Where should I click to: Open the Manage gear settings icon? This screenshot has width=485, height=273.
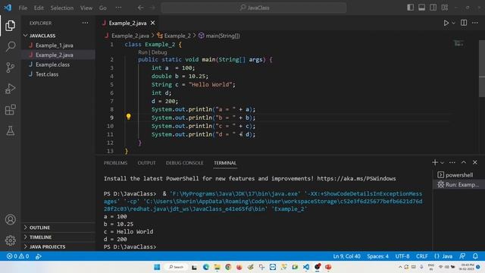click(x=10, y=240)
